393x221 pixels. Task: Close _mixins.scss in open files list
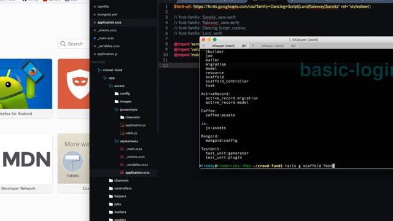(95, 30)
